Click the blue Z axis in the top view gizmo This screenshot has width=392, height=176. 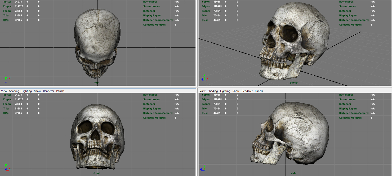(x=6, y=82)
